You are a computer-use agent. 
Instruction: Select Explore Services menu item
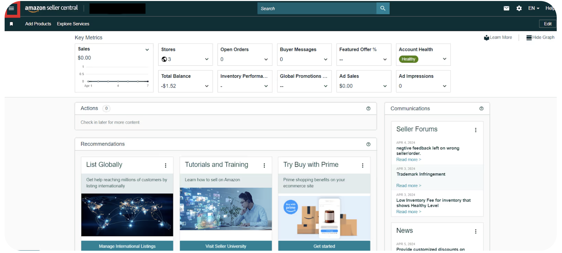tap(73, 24)
